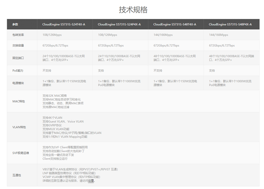Click the 互通性 row label
This screenshot has height=189, width=264.
(17, 175)
